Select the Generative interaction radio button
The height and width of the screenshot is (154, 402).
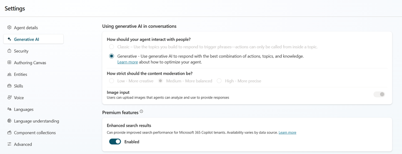pyautogui.click(x=111, y=56)
